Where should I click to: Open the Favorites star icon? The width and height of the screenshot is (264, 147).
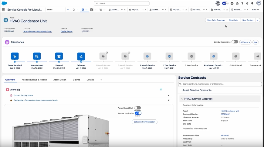(224, 3)
